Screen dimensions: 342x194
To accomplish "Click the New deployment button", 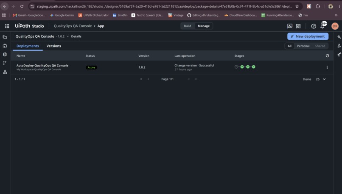I will [x=308, y=36].
